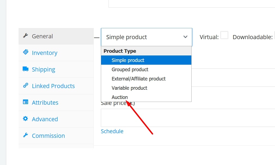Click the Inventory tag icon

[26, 52]
